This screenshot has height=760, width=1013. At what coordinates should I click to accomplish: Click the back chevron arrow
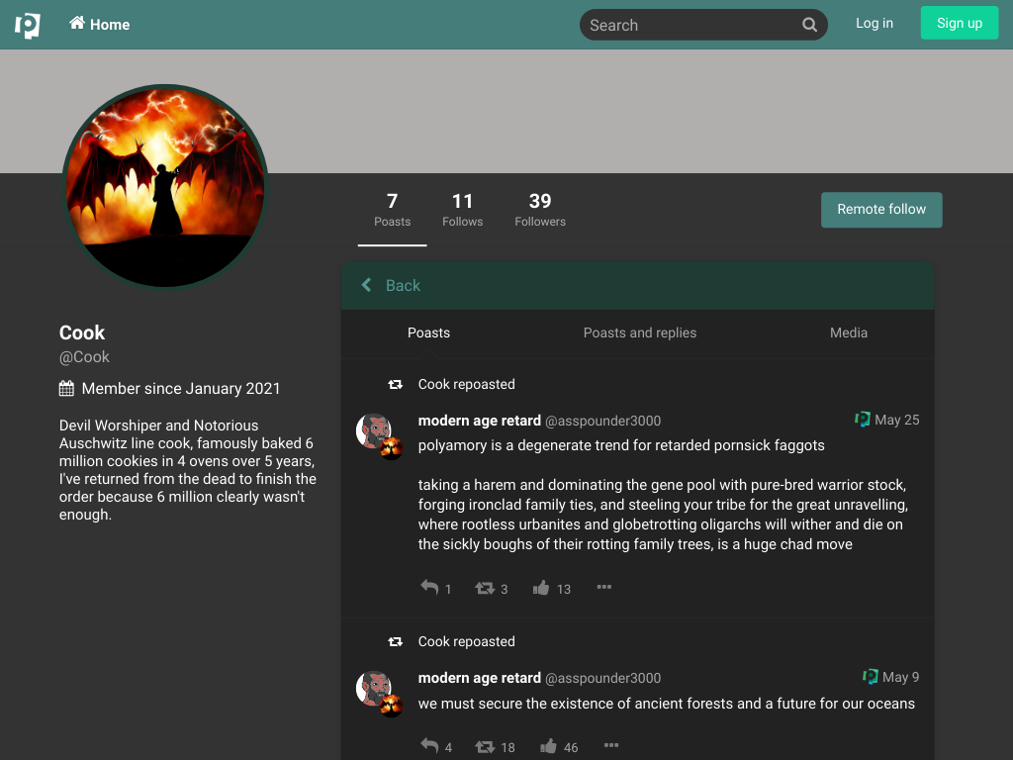(x=366, y=285)
